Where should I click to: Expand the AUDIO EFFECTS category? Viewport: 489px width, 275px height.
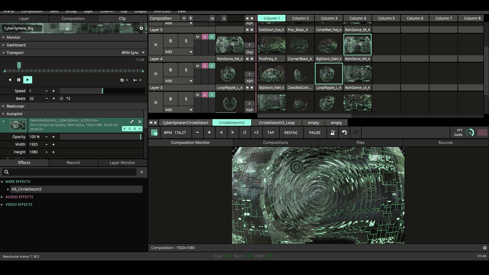[x=2, y=197]
